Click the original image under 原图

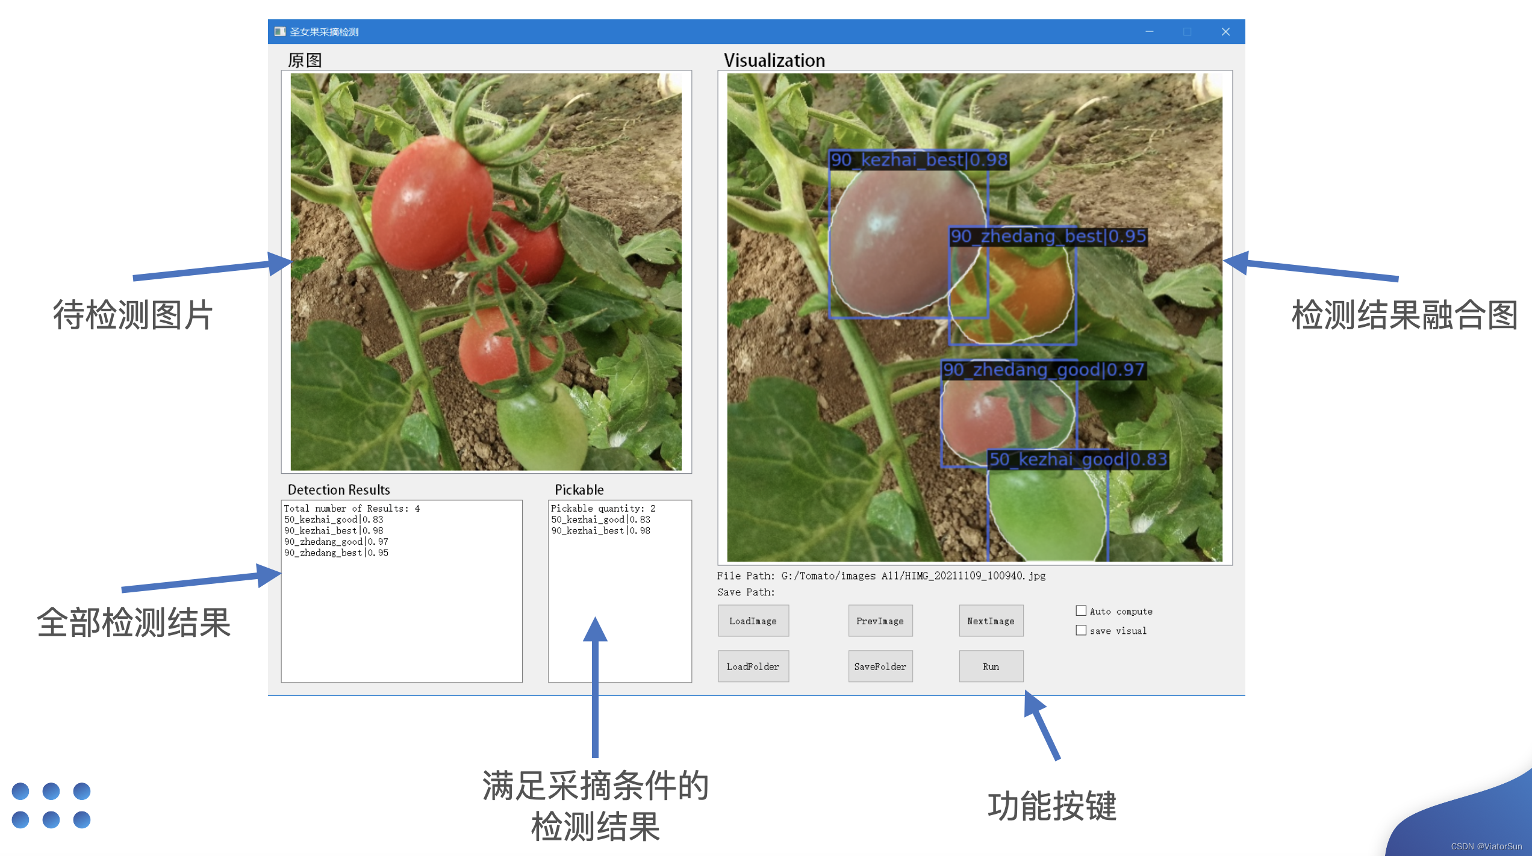coord(485,271)
